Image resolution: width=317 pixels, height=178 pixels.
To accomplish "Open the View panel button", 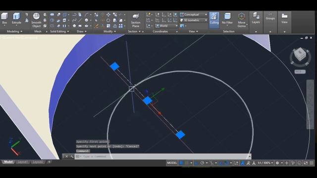I will pos(284,18).
